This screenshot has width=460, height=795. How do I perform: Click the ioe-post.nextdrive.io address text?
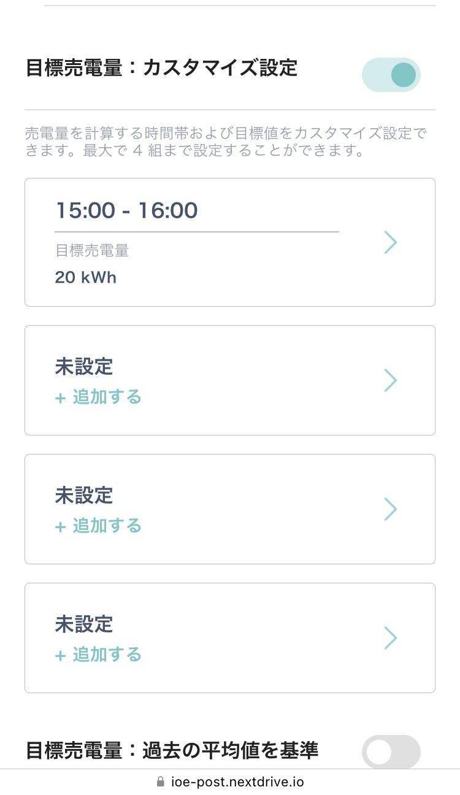coord(237,782)
